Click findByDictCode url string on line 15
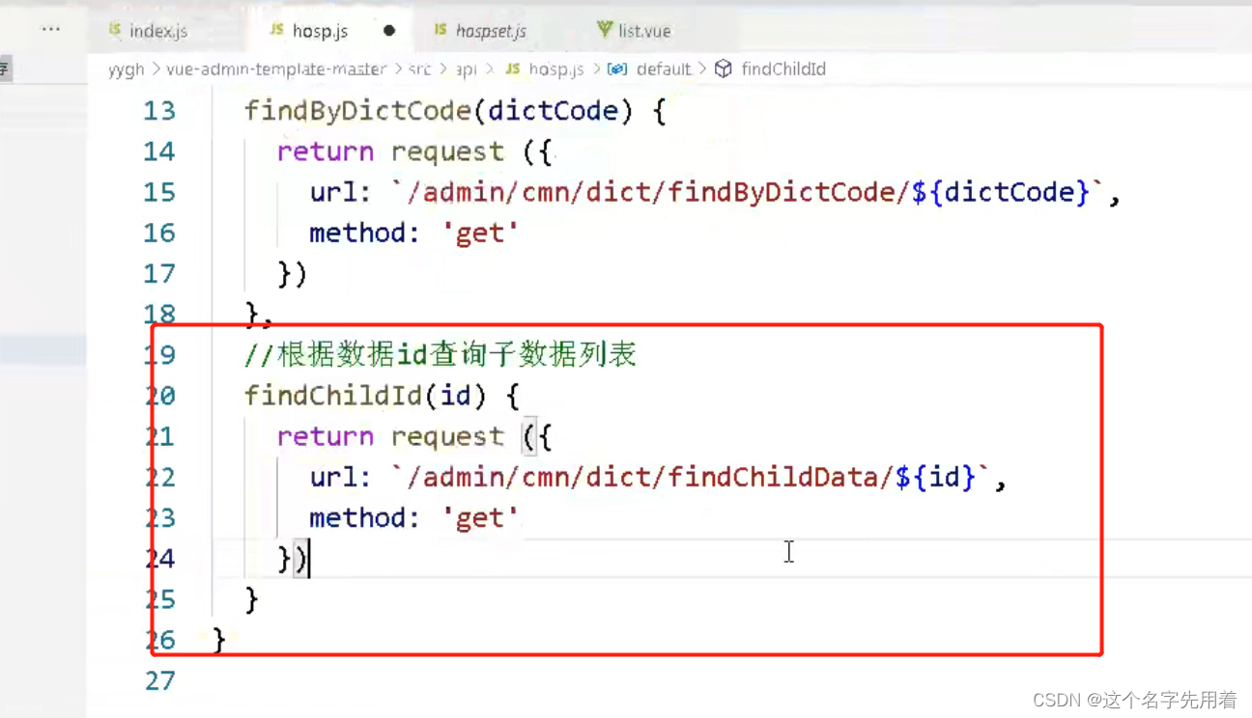Image resolution: width=1252 pixels, height=718 pixels. pyautogui.click(x=749, y=192)
